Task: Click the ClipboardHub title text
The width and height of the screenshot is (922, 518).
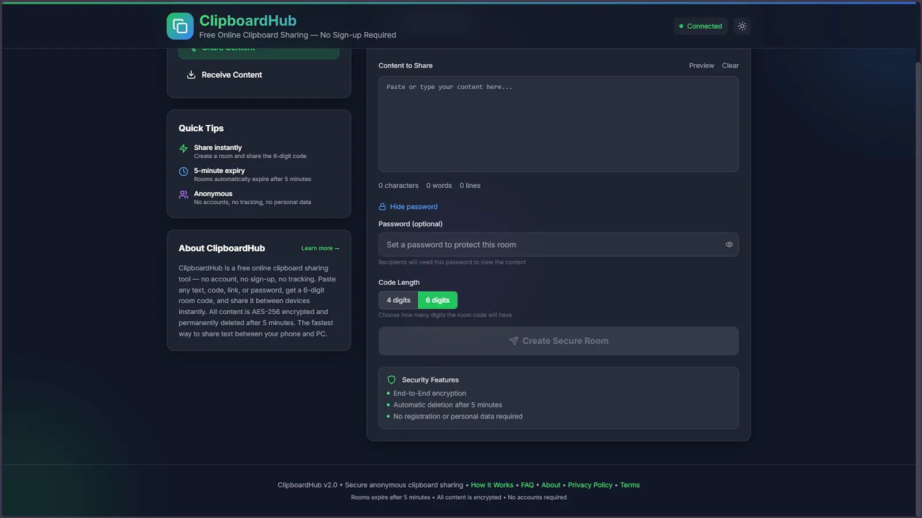Action: coord(248,21)
